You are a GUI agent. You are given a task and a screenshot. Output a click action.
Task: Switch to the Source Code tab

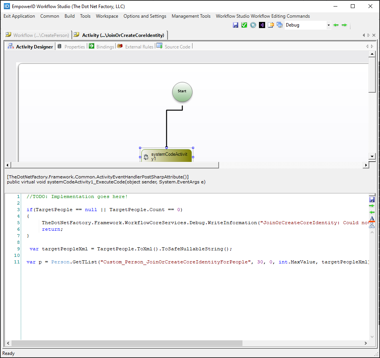click(173, 47)
